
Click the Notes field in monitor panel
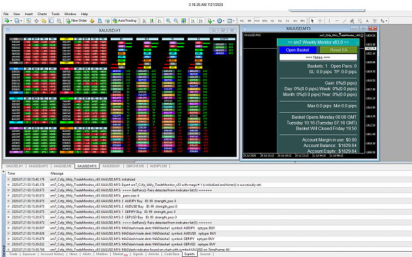(318, 57)
